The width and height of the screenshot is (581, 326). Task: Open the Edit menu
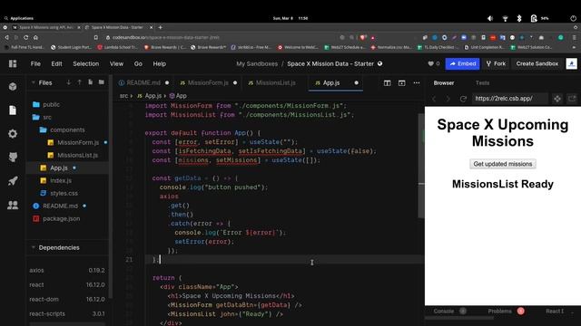pos(56,63)
